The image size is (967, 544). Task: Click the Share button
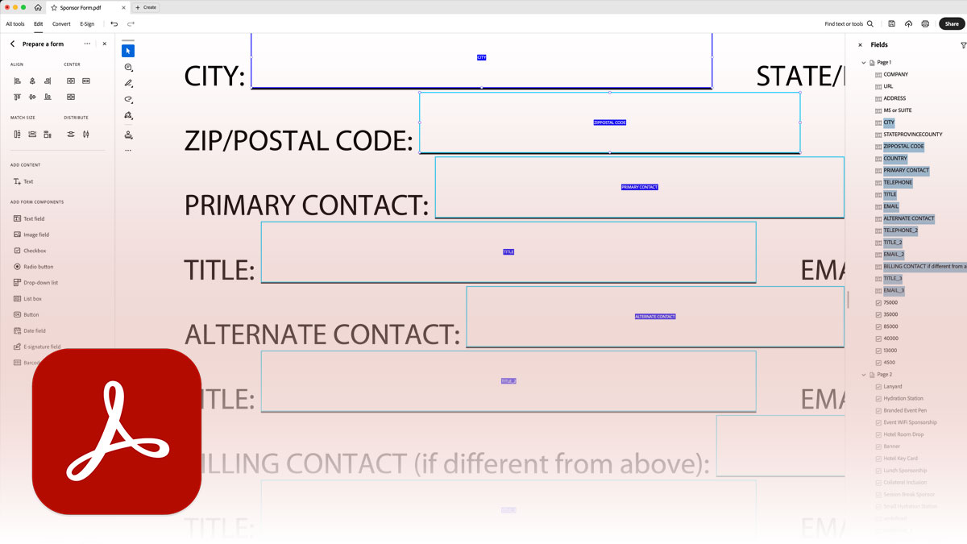[x=952, y=23]
